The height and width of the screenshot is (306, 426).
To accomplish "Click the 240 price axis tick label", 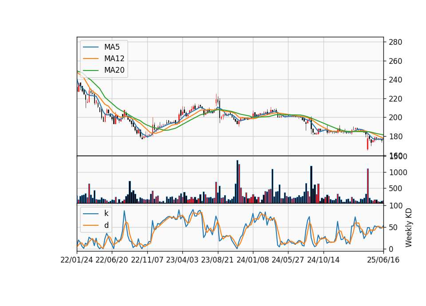I will (x=395, y=80).
